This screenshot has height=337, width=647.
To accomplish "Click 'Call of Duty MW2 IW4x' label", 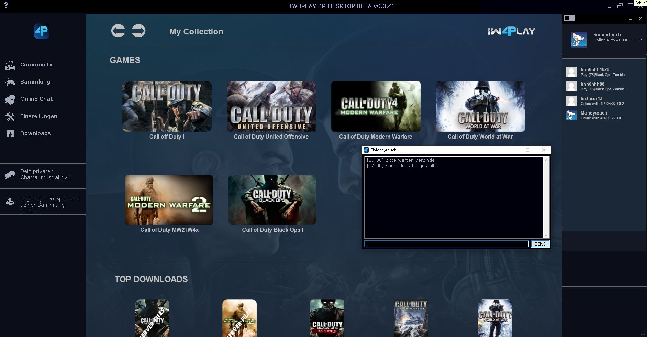I will tap(169, 230).
